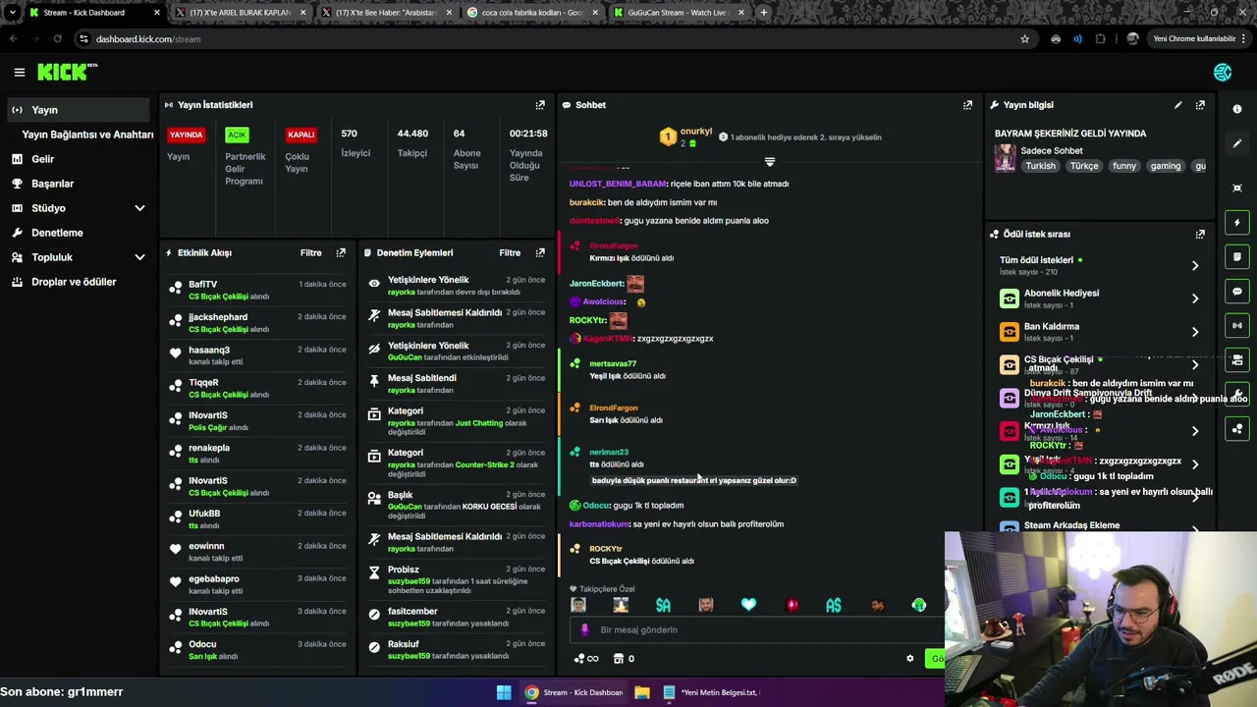Reload the page
The width and height of the screenshot is (1257, 707).
[57, 39]
